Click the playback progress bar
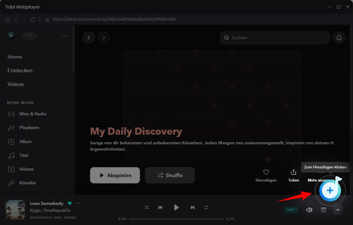353x225 pixels. [x=176, y=219]
